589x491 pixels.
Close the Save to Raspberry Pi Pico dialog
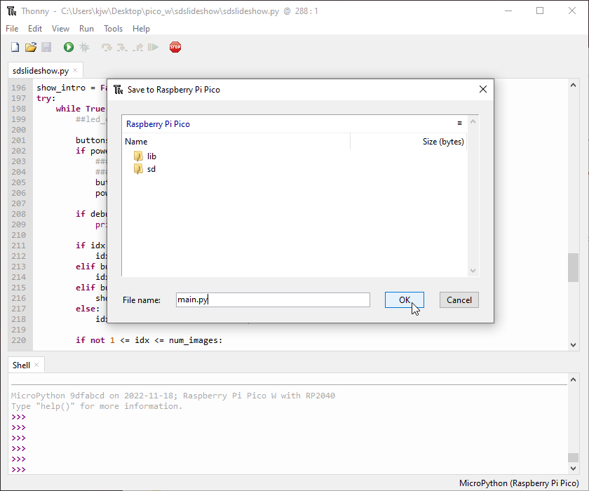pyautogui.click(x=483, y=89)
